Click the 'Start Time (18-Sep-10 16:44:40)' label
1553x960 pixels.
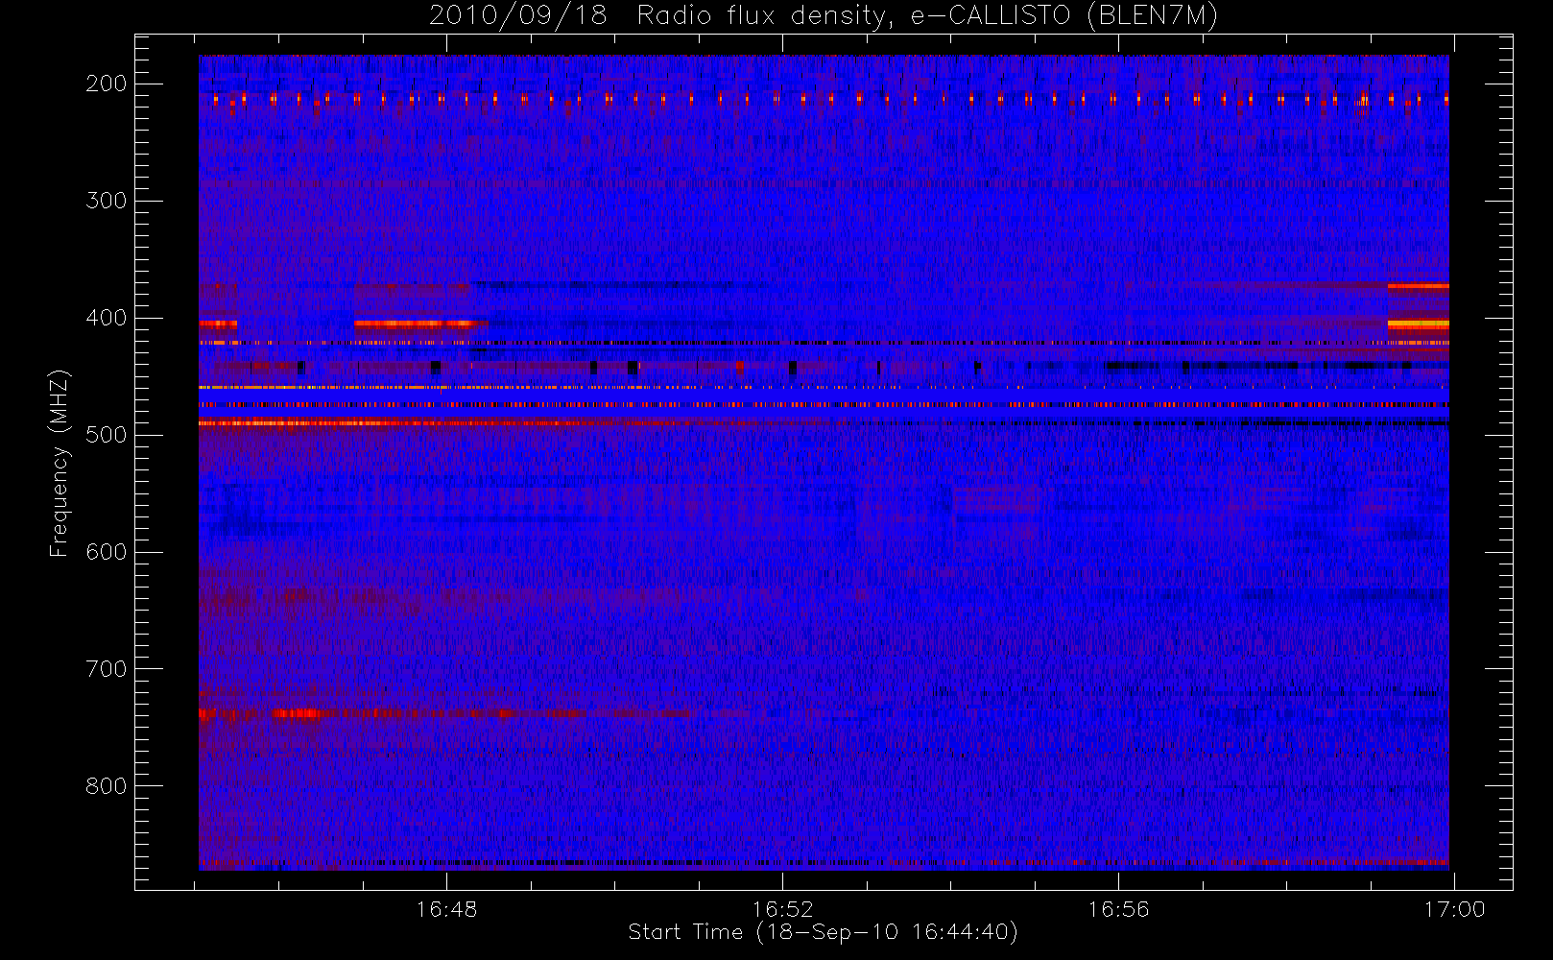coord(823,932)
